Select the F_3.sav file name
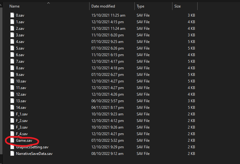240x164 pixels. point(22,127)
